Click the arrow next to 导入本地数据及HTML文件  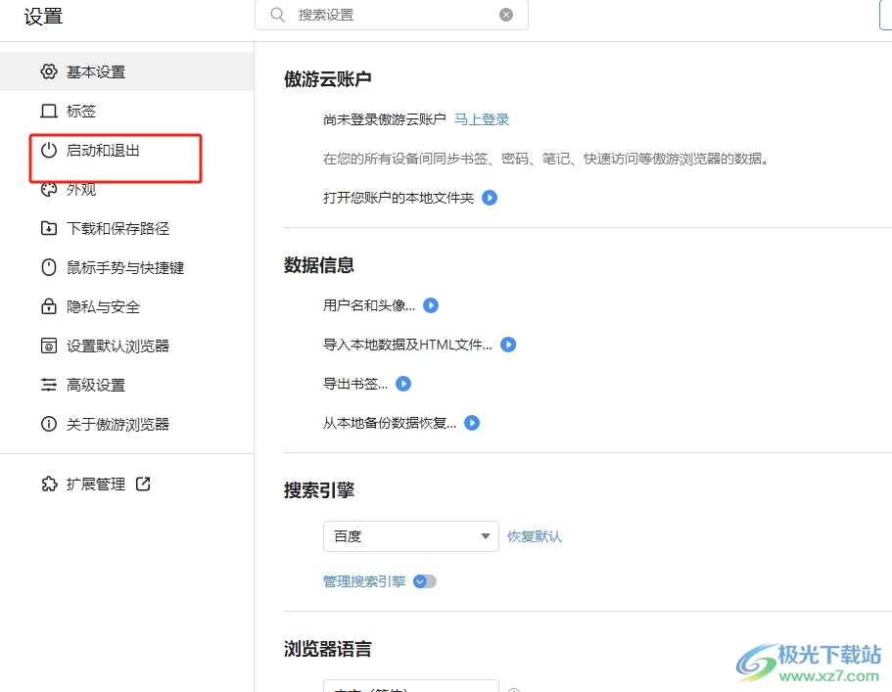point(508,345)
